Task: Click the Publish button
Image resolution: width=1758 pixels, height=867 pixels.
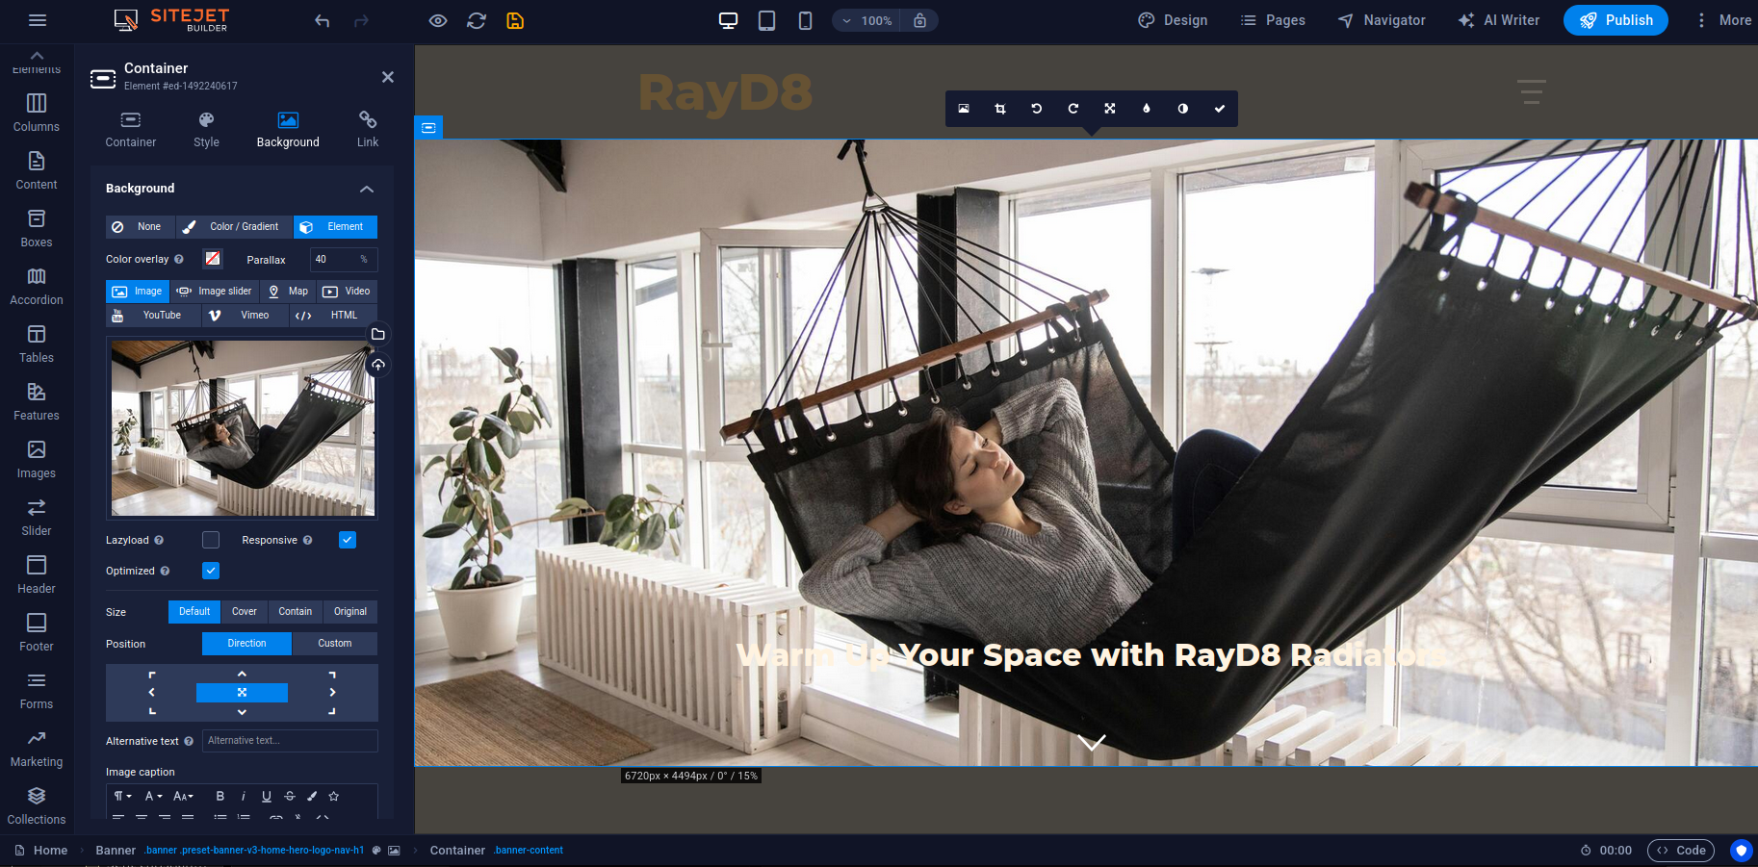Action: (1616, 20)
